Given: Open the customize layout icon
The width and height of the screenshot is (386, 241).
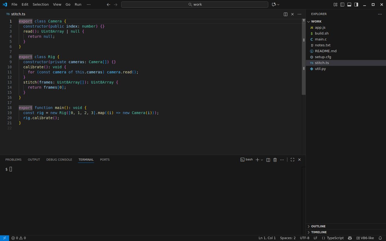Looking at the screenshot, I should point(335,5).
